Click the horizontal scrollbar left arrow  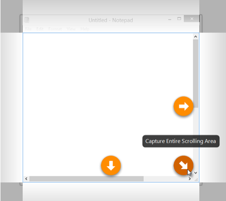26,179
